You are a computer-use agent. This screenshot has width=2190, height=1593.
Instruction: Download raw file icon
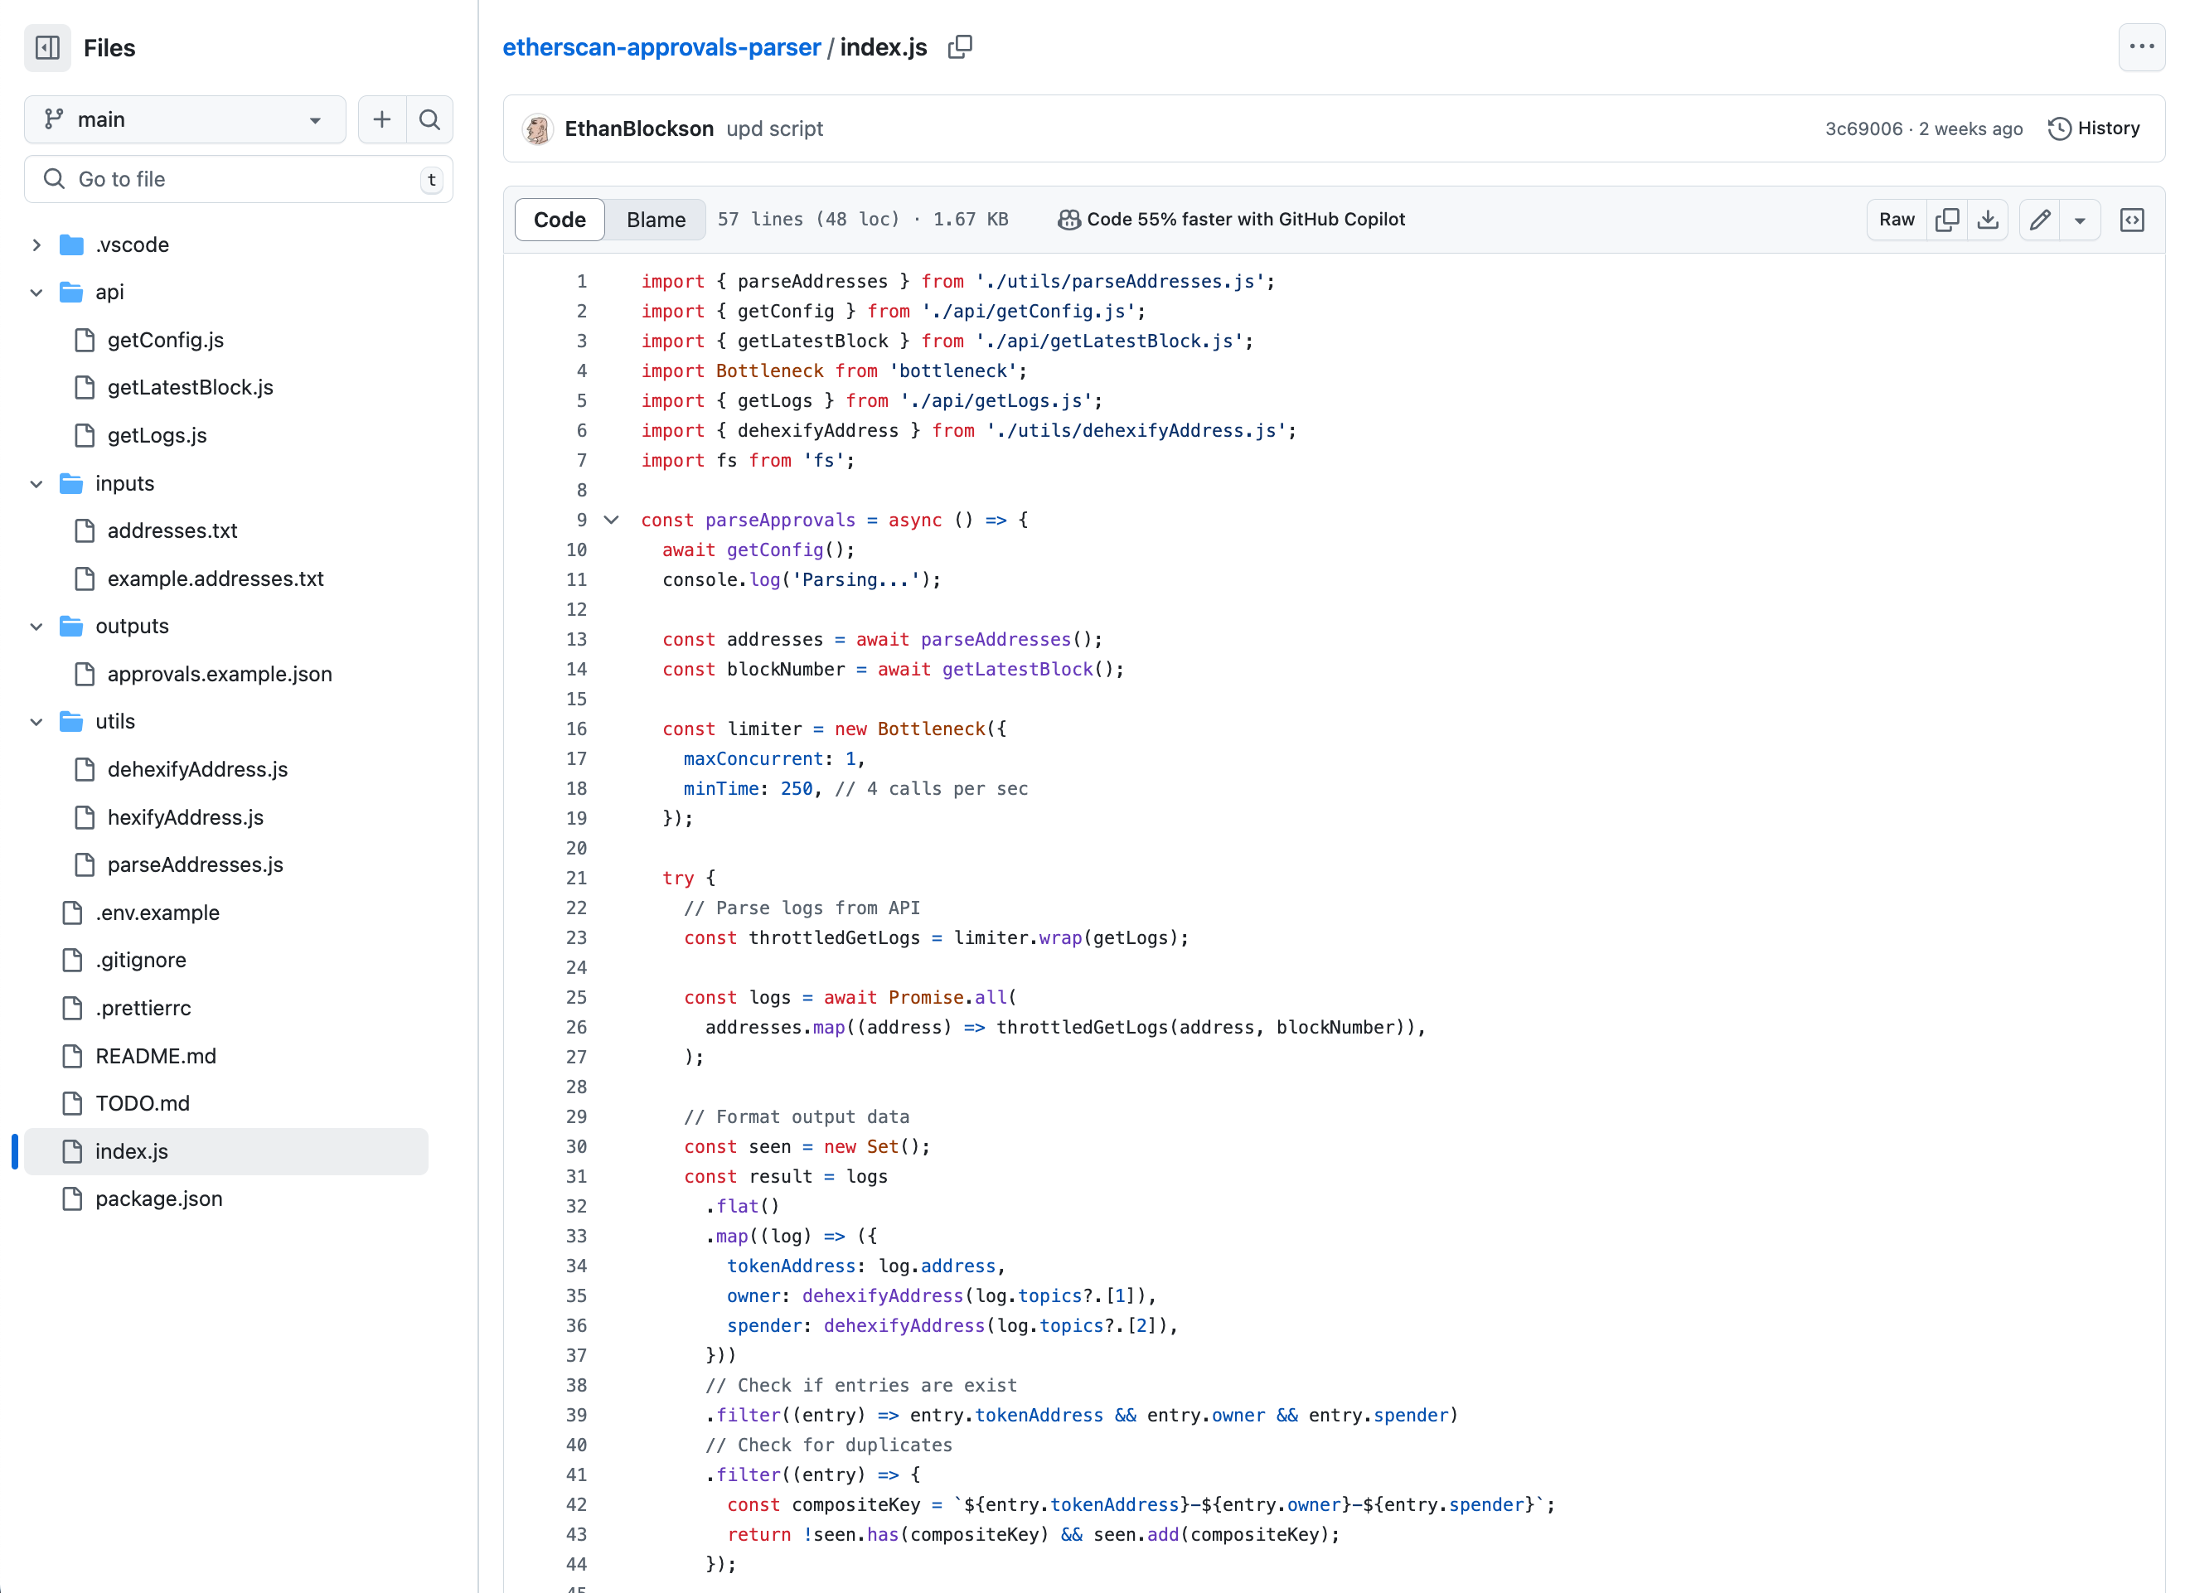[1987, 219]
